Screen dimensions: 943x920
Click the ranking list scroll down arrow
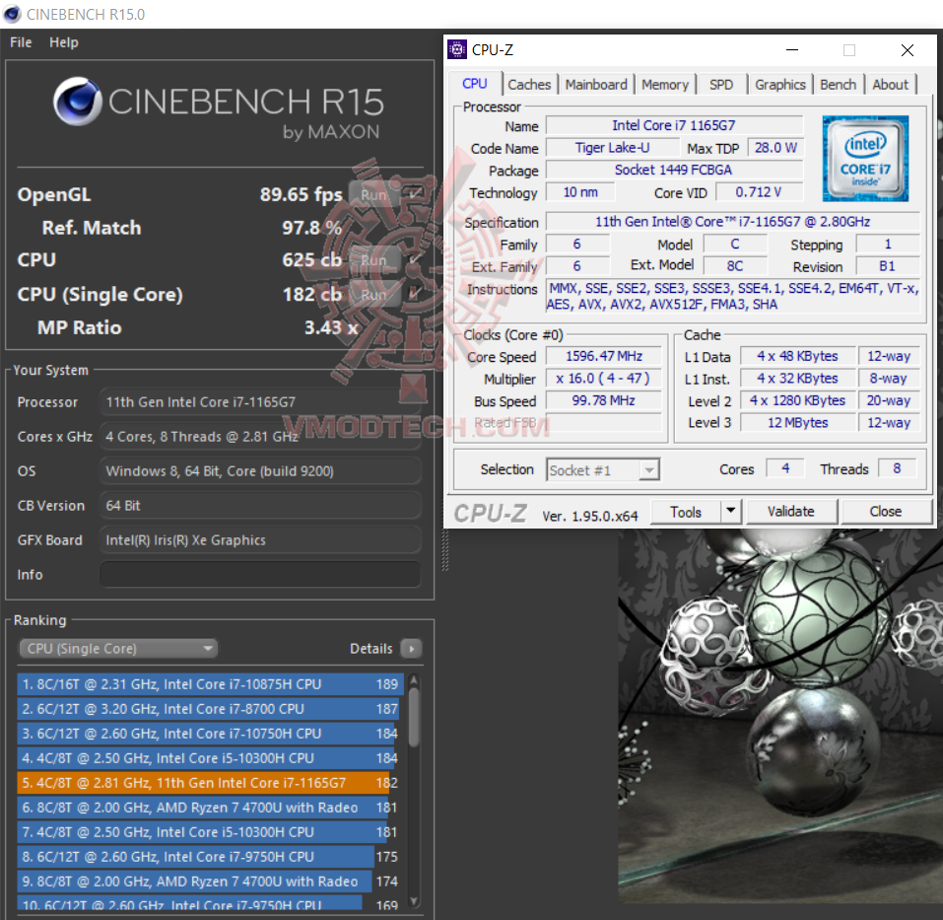(413, 900)
